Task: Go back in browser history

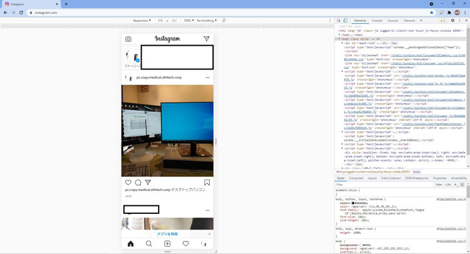Action: pyautogui.click(x=6, y=13)
